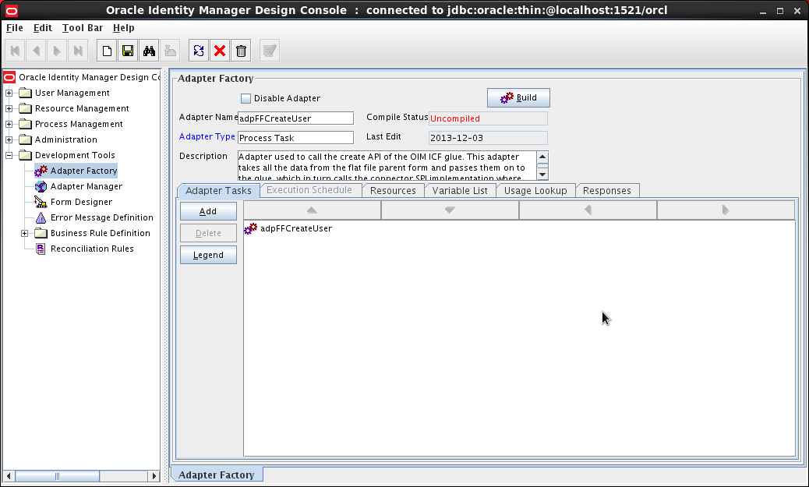This screenshot has width=809, height=487.
Task: Save with floppy disk toolbar icon
Action: tap(128, 51)
